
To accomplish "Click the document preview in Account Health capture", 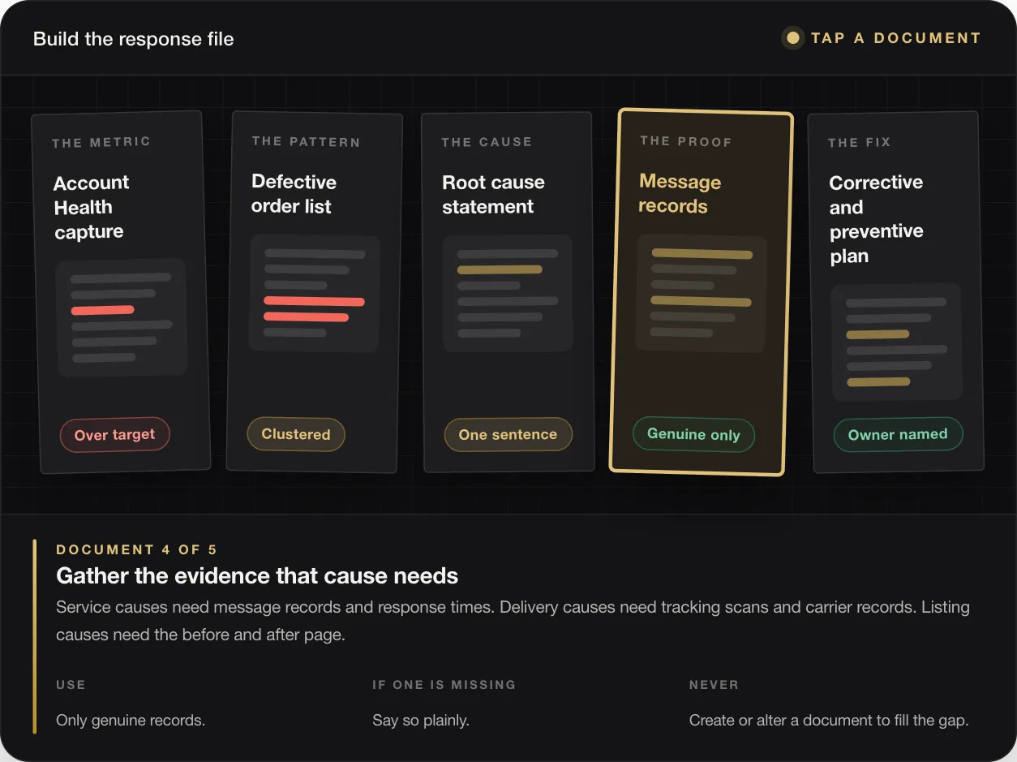I will [x=122, y=318].
